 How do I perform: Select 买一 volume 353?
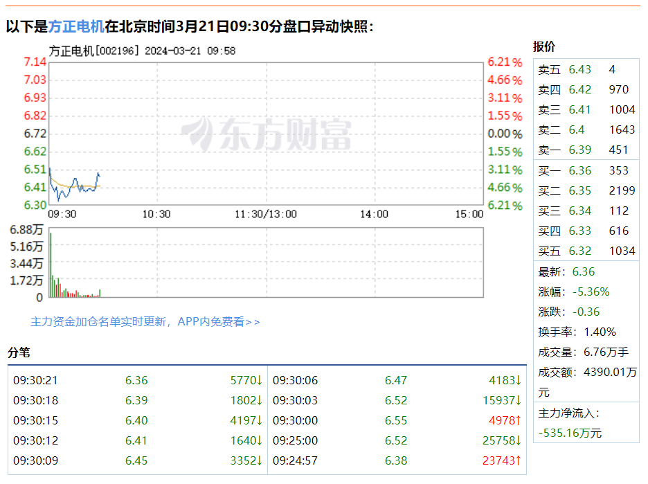pos(619,170)
